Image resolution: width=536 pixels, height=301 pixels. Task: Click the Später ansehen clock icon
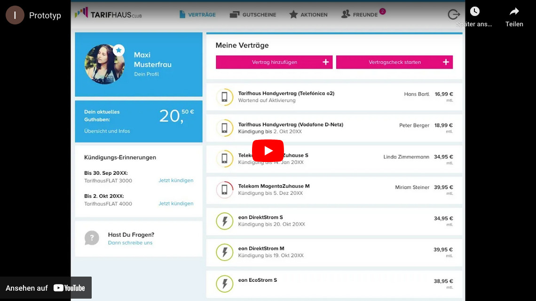[x=474, y=12]
